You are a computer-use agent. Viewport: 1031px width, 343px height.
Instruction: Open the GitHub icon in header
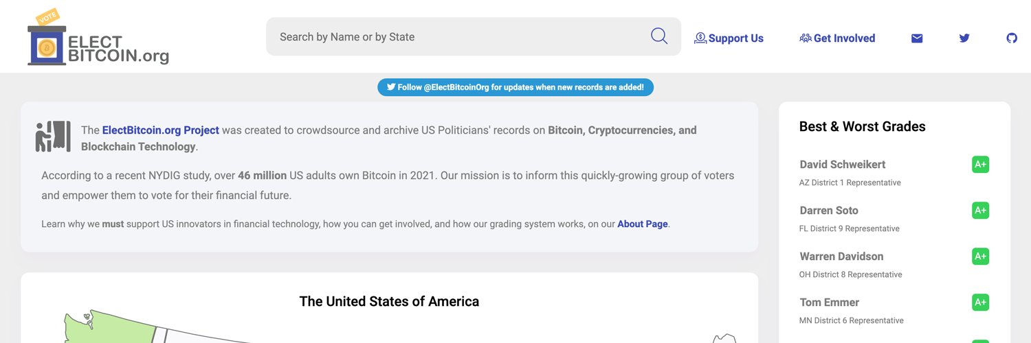click(x=1012, y=38)
